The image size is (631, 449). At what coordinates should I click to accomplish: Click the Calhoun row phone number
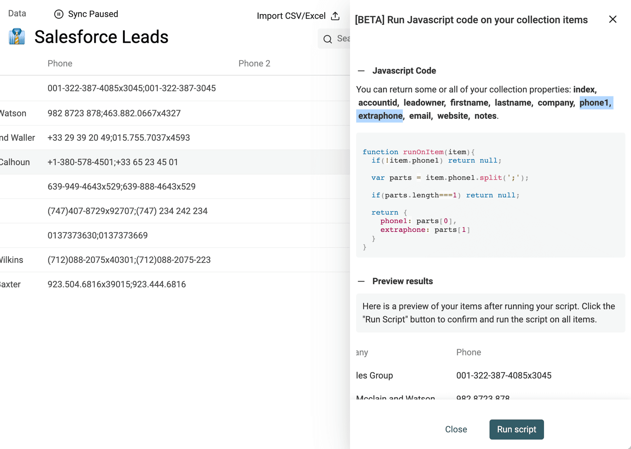113,162
